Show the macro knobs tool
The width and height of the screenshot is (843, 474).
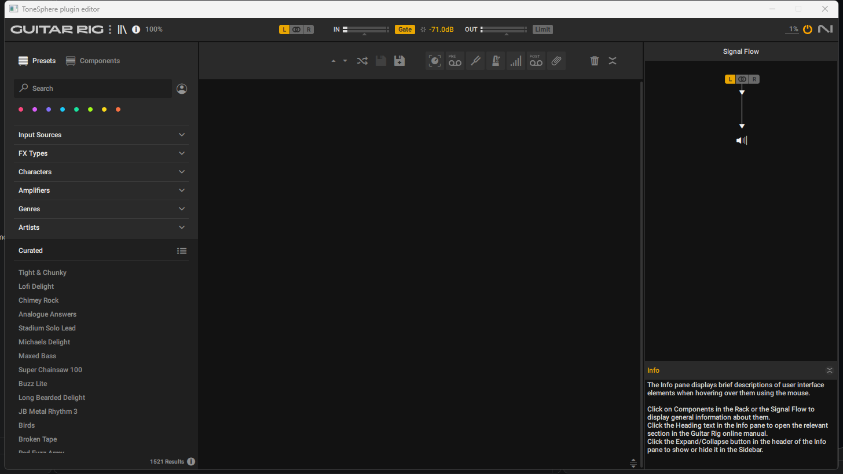tap(435, 61)
